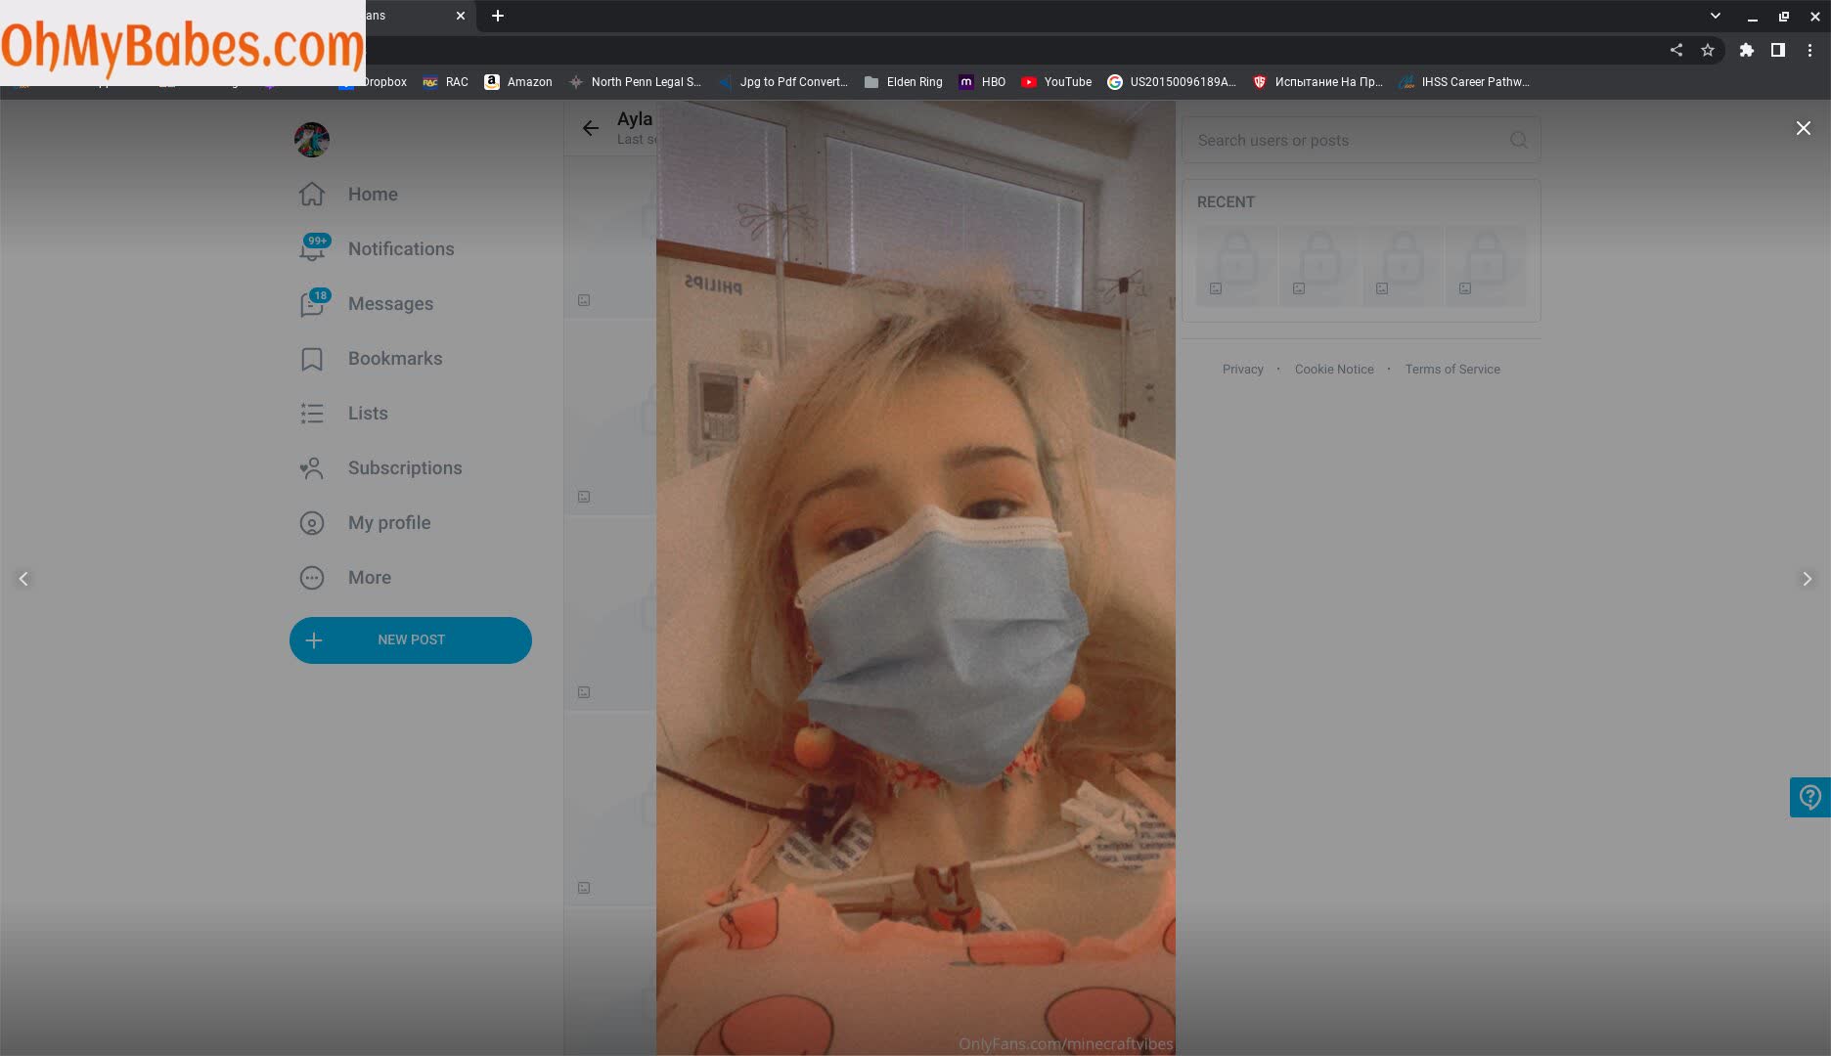Image resolution: width=1831 pixels, height=1056 pixels.
Task: Click the share page icon
Action: tap(1676, 50)
